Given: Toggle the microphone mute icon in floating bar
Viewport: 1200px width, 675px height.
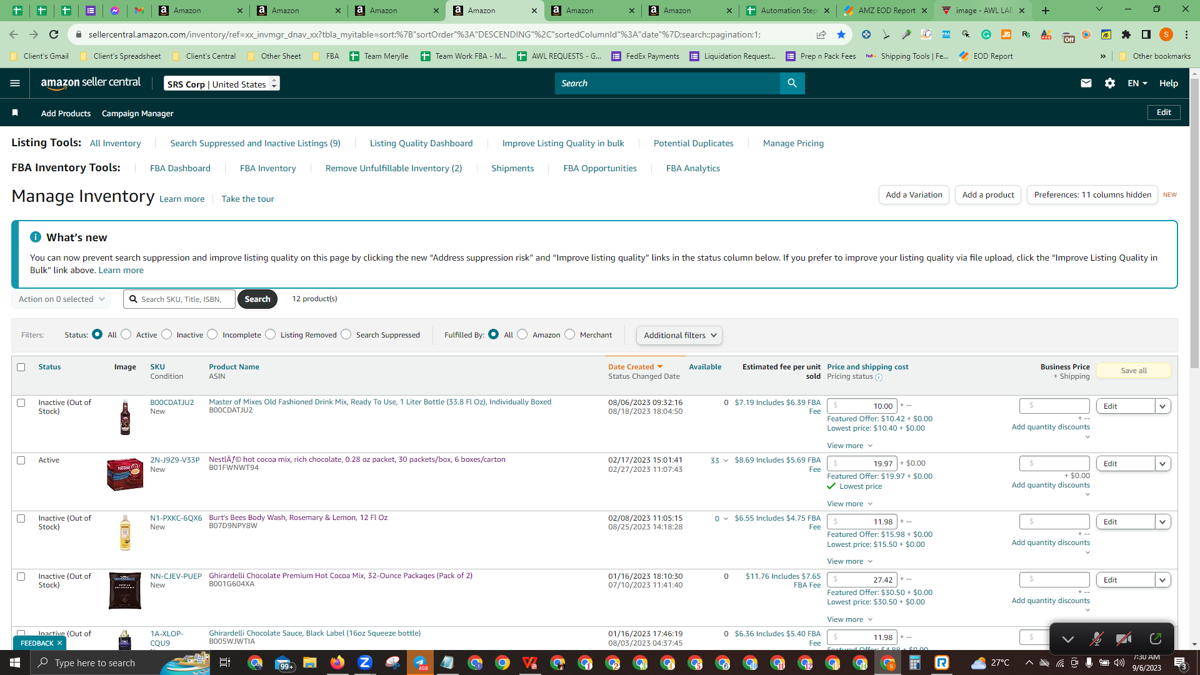Looking at the screenshot, I should coord(1096,639).
